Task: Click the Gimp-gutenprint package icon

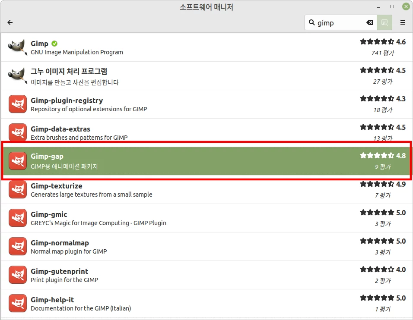Action: pyautogui.click(x=18, y=275)
